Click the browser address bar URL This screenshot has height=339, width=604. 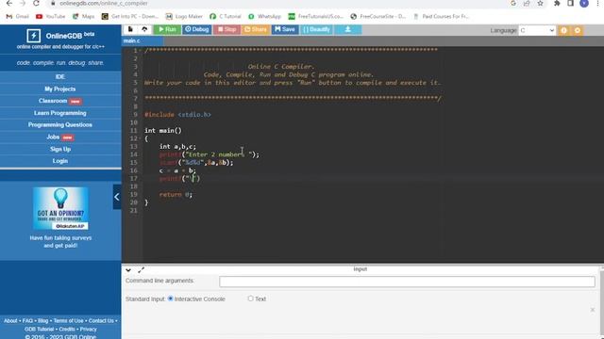click(103, 3)
